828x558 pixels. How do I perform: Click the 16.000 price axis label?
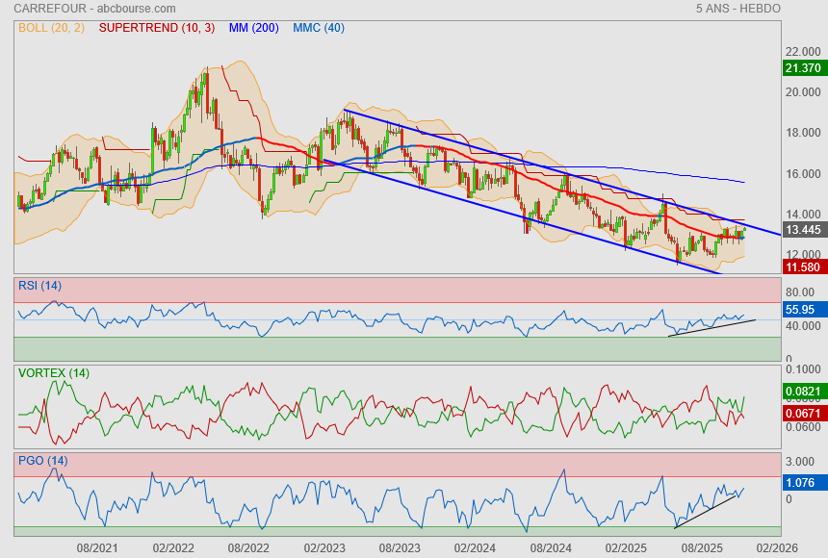804,174
